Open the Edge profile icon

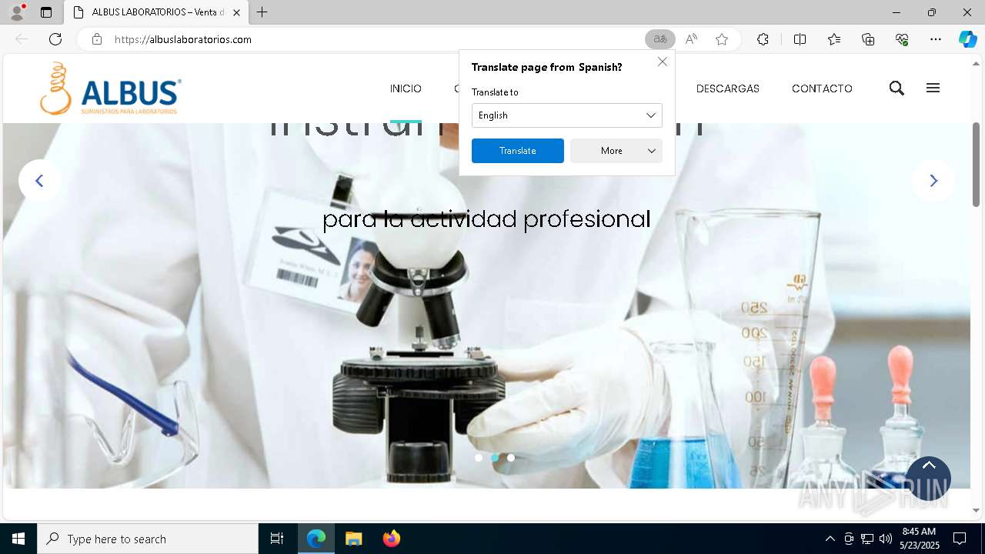[x=17, y=12]
